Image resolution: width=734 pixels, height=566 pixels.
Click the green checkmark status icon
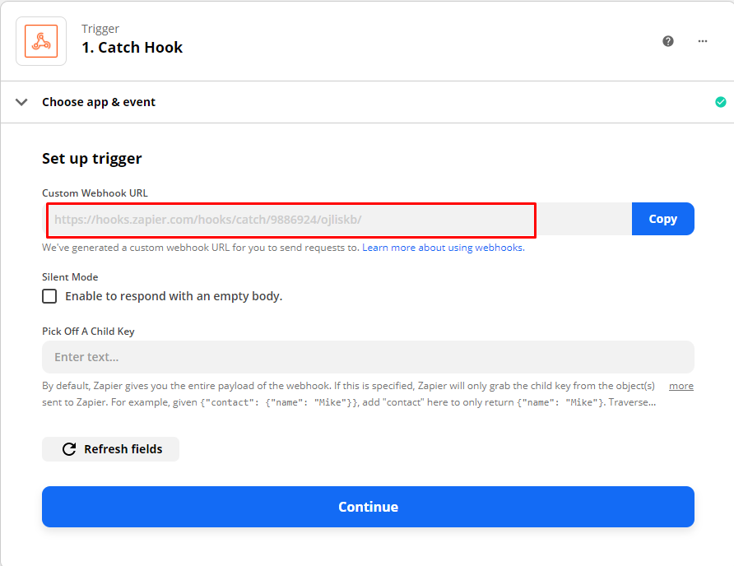tap(721, 102)
